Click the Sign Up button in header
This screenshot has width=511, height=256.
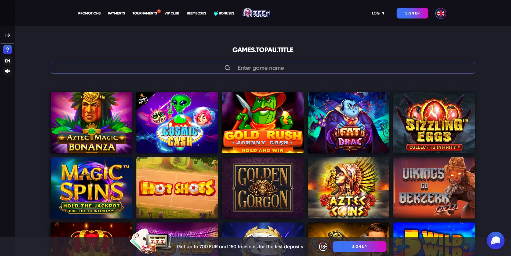coord(412,13)
